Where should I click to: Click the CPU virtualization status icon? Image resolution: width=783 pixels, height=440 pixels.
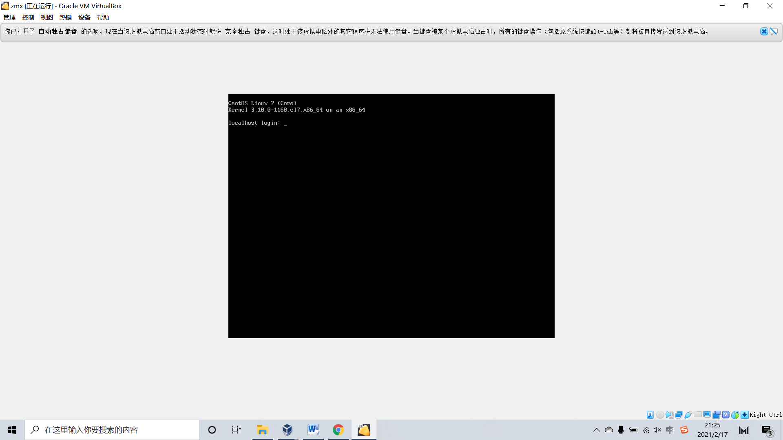click(x=726, y=415)
